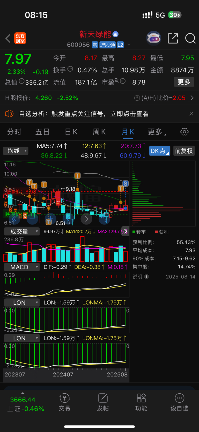The width and height of the screenshot is (199, 432).
Task: Tap the blue S signal marker
Action: 126,184
